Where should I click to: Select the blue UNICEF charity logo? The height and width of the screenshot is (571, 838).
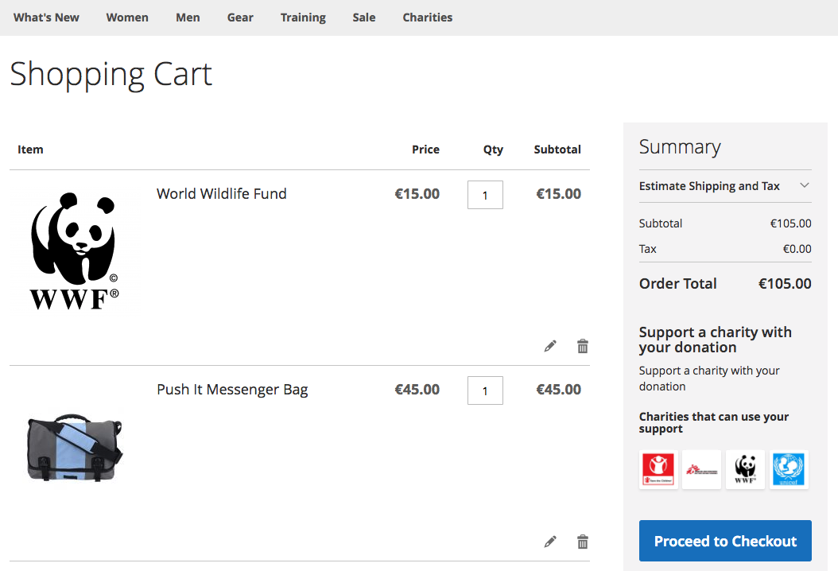pyautogui.click(x=789, y=469)
